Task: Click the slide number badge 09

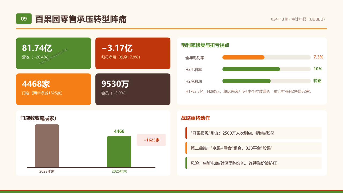Action: pos(24,19)
